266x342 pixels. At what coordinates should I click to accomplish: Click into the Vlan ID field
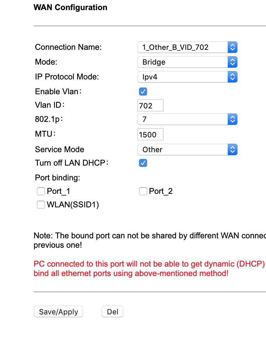click(150, 106)
